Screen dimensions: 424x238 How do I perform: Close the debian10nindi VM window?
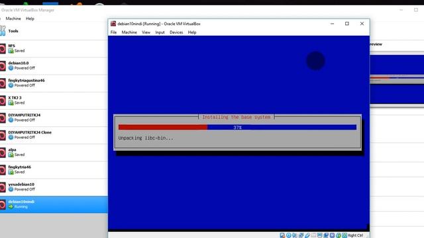click(x=362, y=24)
